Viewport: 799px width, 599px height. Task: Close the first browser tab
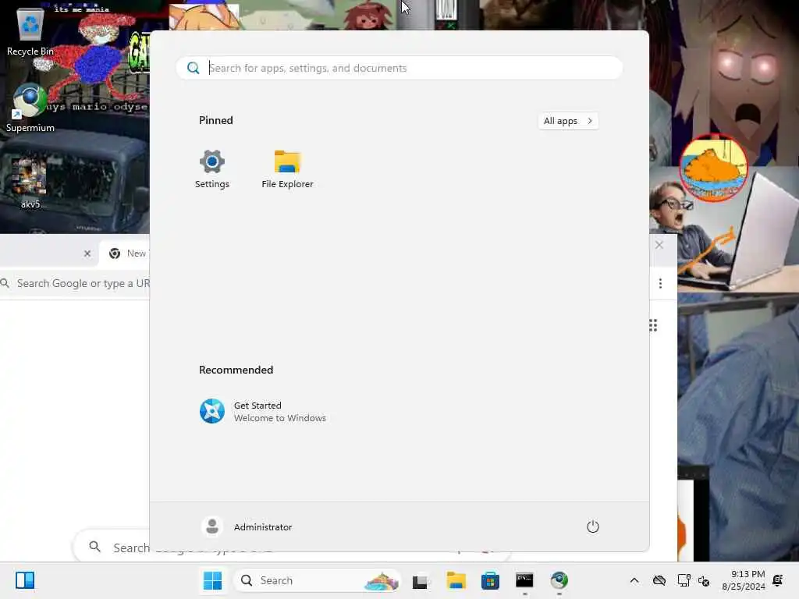[87, 253]
